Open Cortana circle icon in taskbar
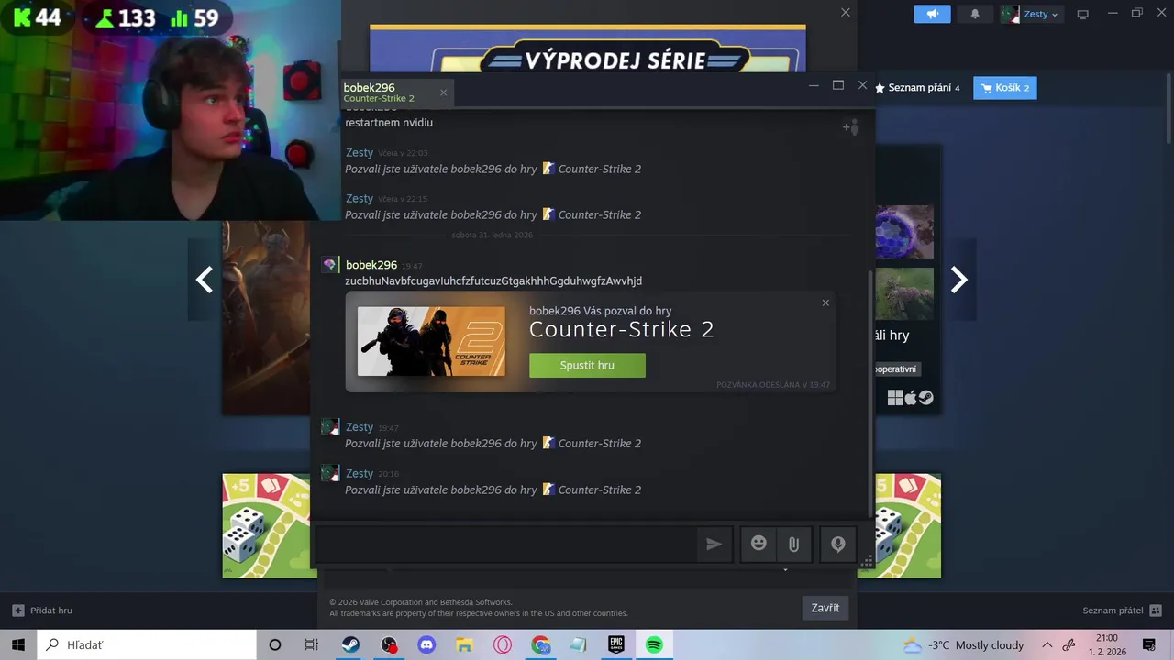Image resolution: width=1174 pixels, height=660 pixels. 274,644
